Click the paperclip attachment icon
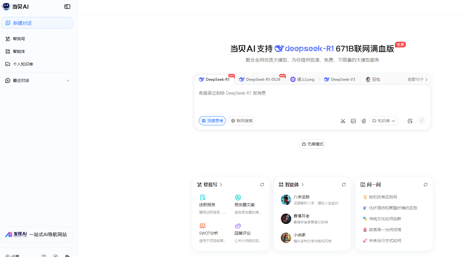Screen dimensions: 463x257 point(364,121)
